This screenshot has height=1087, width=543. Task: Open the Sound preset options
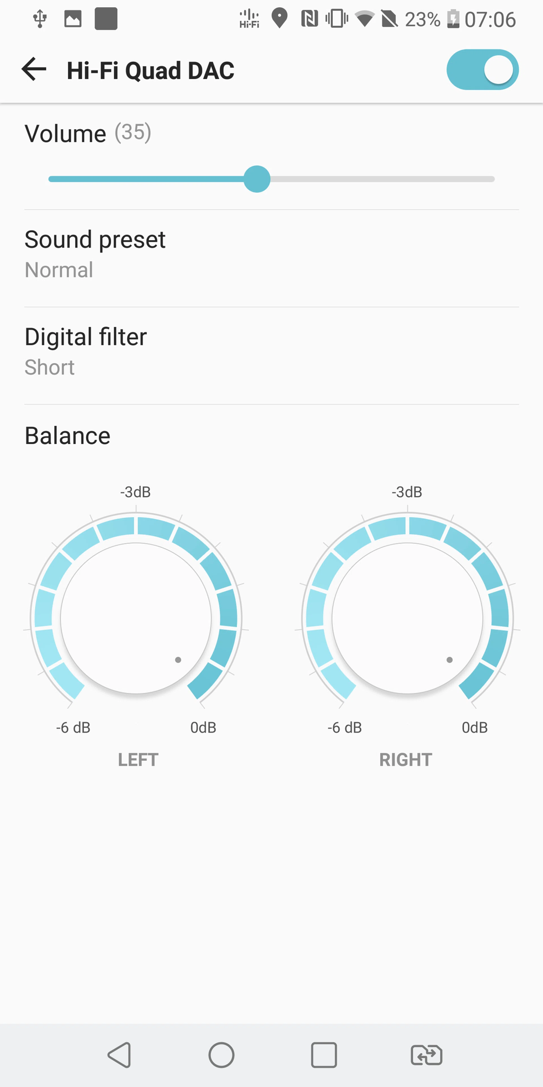[x=271, y=254]
